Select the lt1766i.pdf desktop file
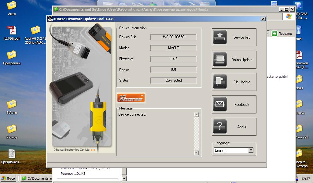Screen dimensions: 313x183 click(x=12, y=33)
